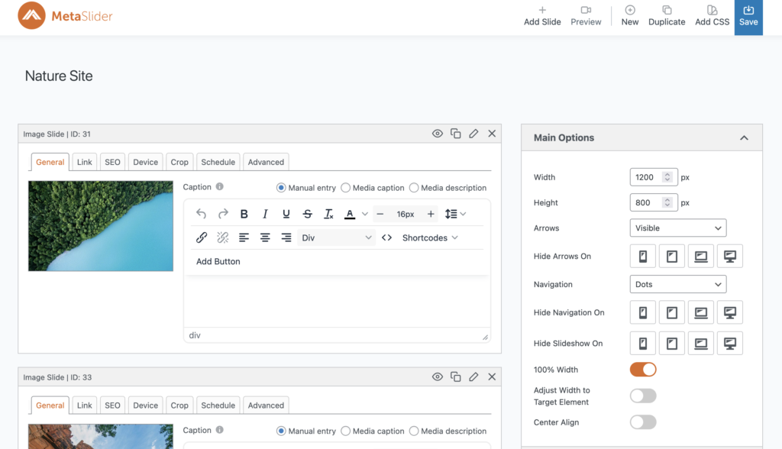The image size is (782, 449).
Task: Click the Strikethrough formatting icon
Action: pos(307,215)
